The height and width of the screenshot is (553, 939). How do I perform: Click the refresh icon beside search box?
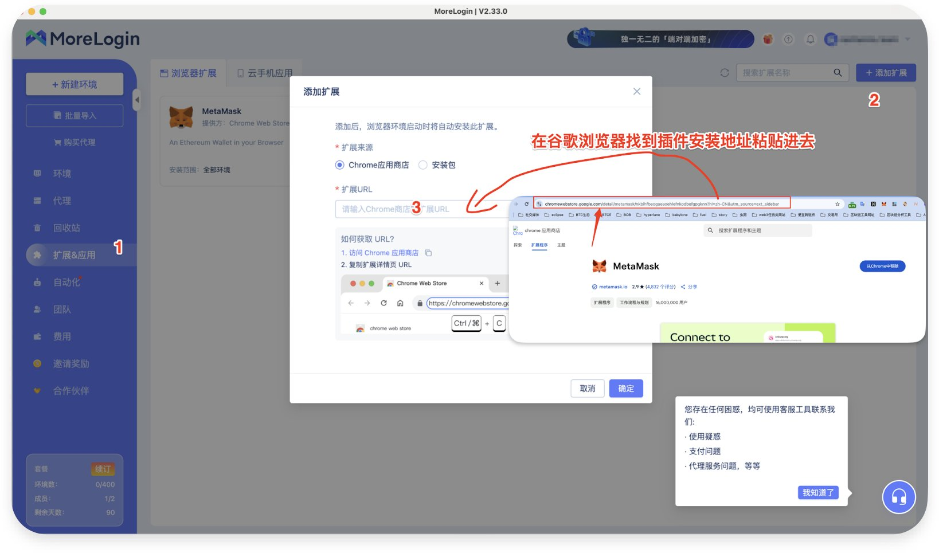pyautogui.click(x=725, y=73)
